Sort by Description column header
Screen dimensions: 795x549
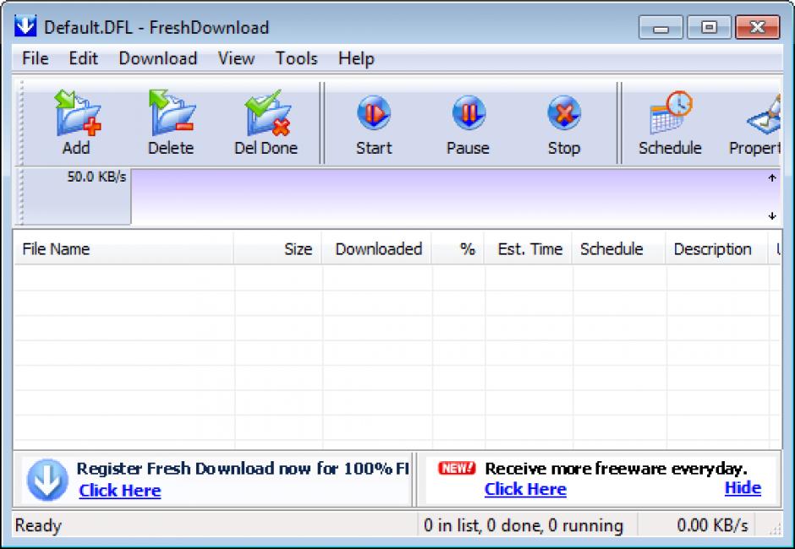click(717, 249)
